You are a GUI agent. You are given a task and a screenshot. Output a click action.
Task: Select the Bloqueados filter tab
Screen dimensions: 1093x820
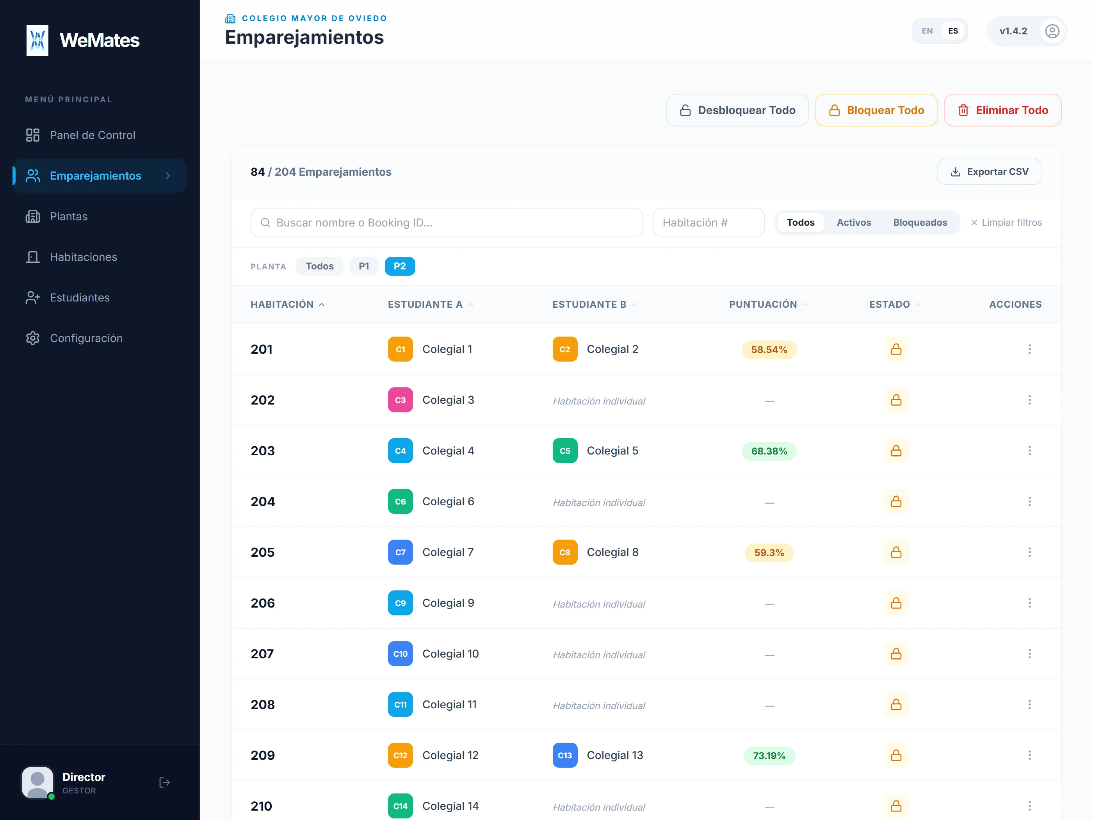pyautogui.click(x=920, y=223)
